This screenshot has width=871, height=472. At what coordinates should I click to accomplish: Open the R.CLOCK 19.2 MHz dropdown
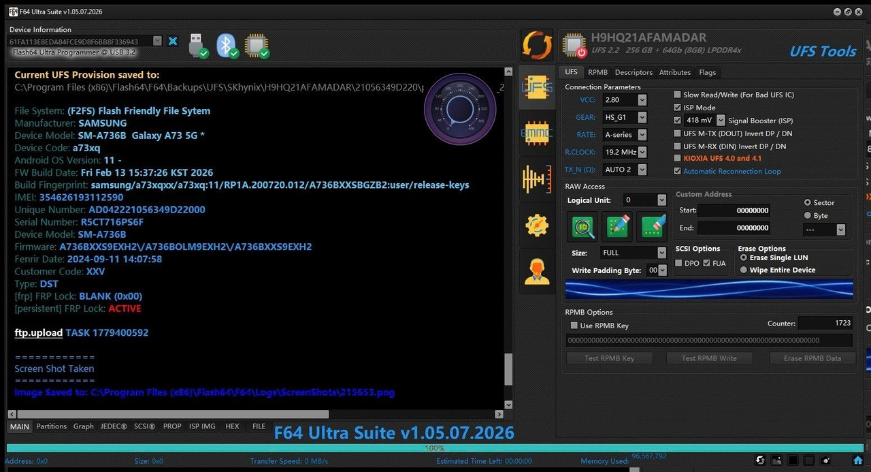(x=625, y=152)
